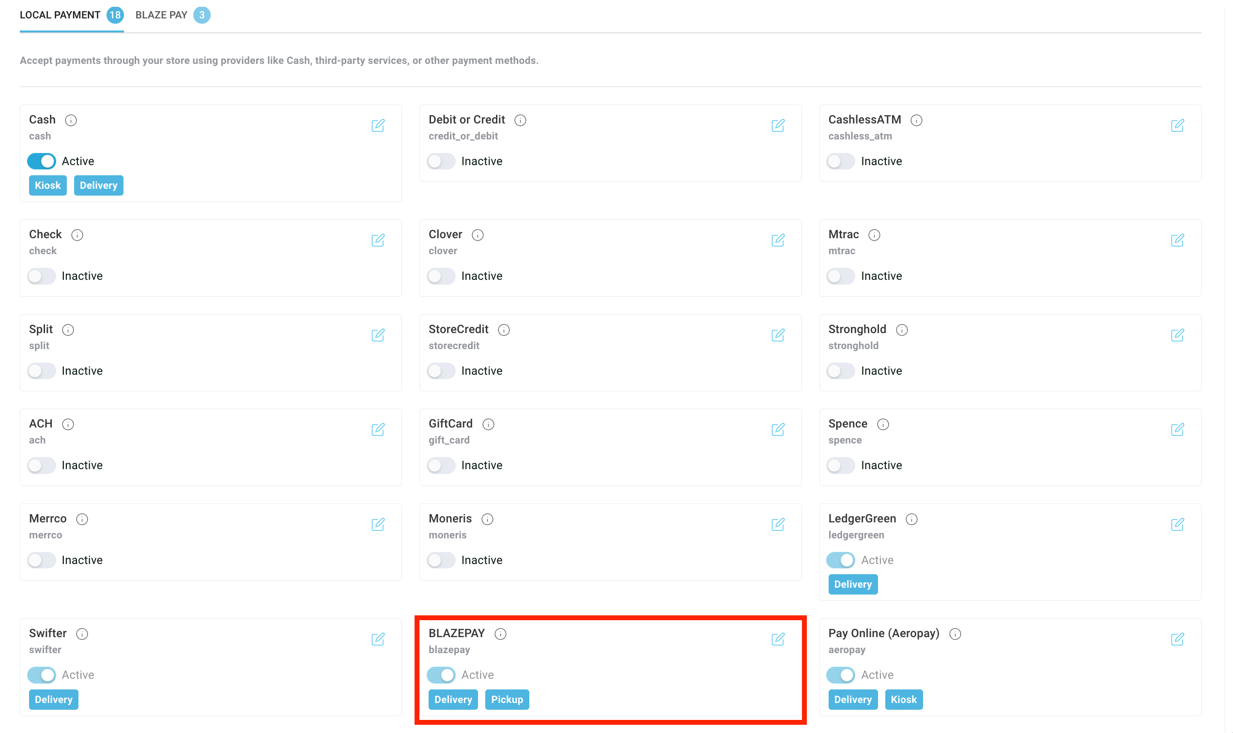Edit the Swifter payment method
Screen dimensions: 1233x733
pos(378,639)
